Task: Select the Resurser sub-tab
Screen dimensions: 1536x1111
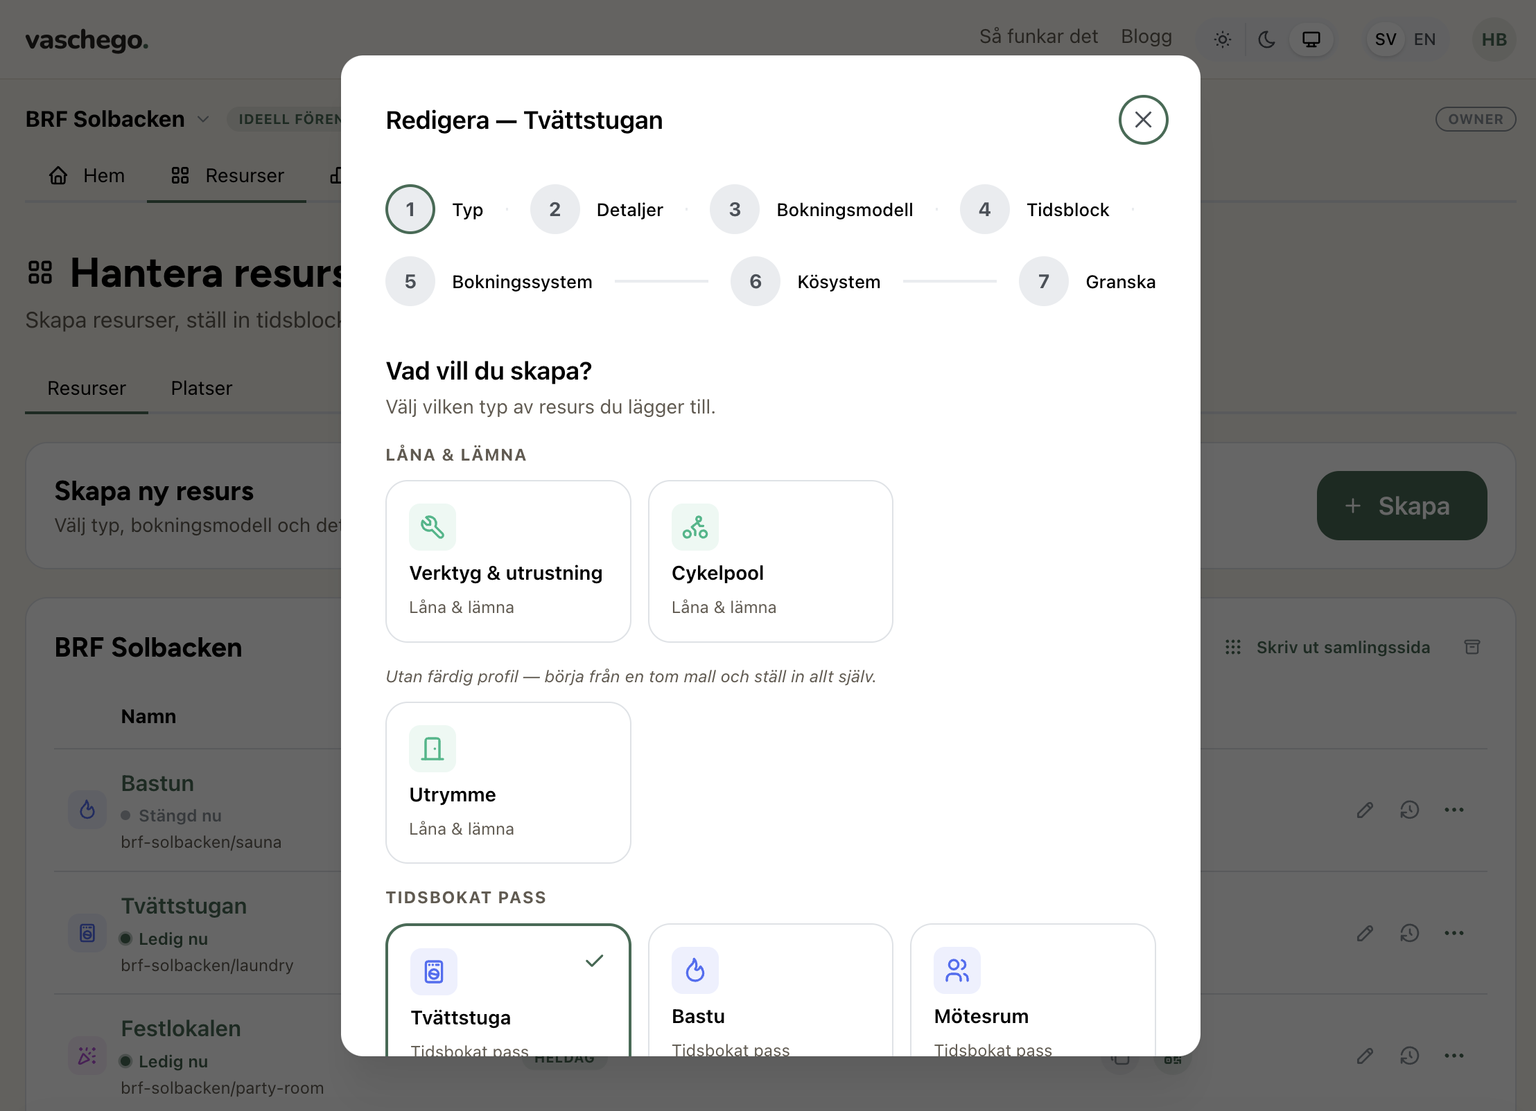Action: point(87,388)
